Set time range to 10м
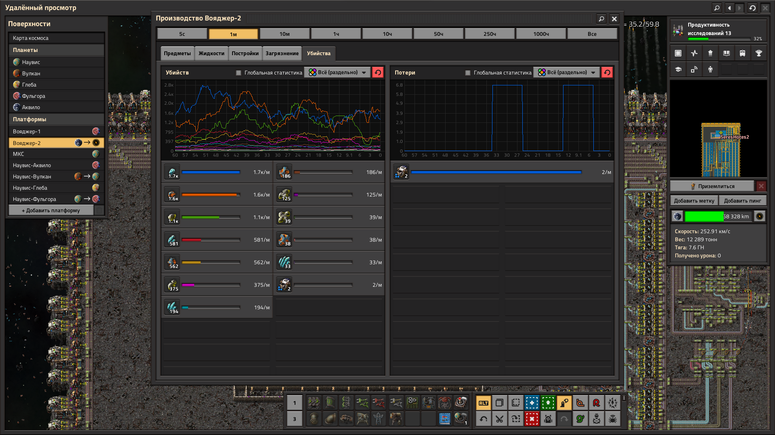The height and width of the screenshot is (435, 775). coord(285,34)
